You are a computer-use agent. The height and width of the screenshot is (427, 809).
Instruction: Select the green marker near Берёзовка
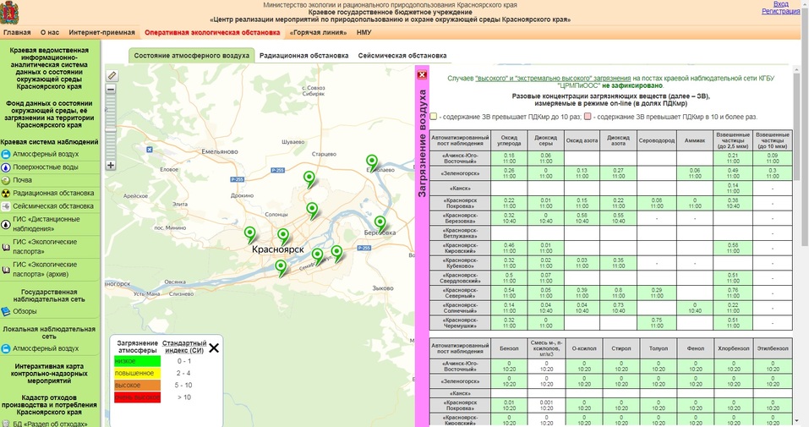pos(380,223)
